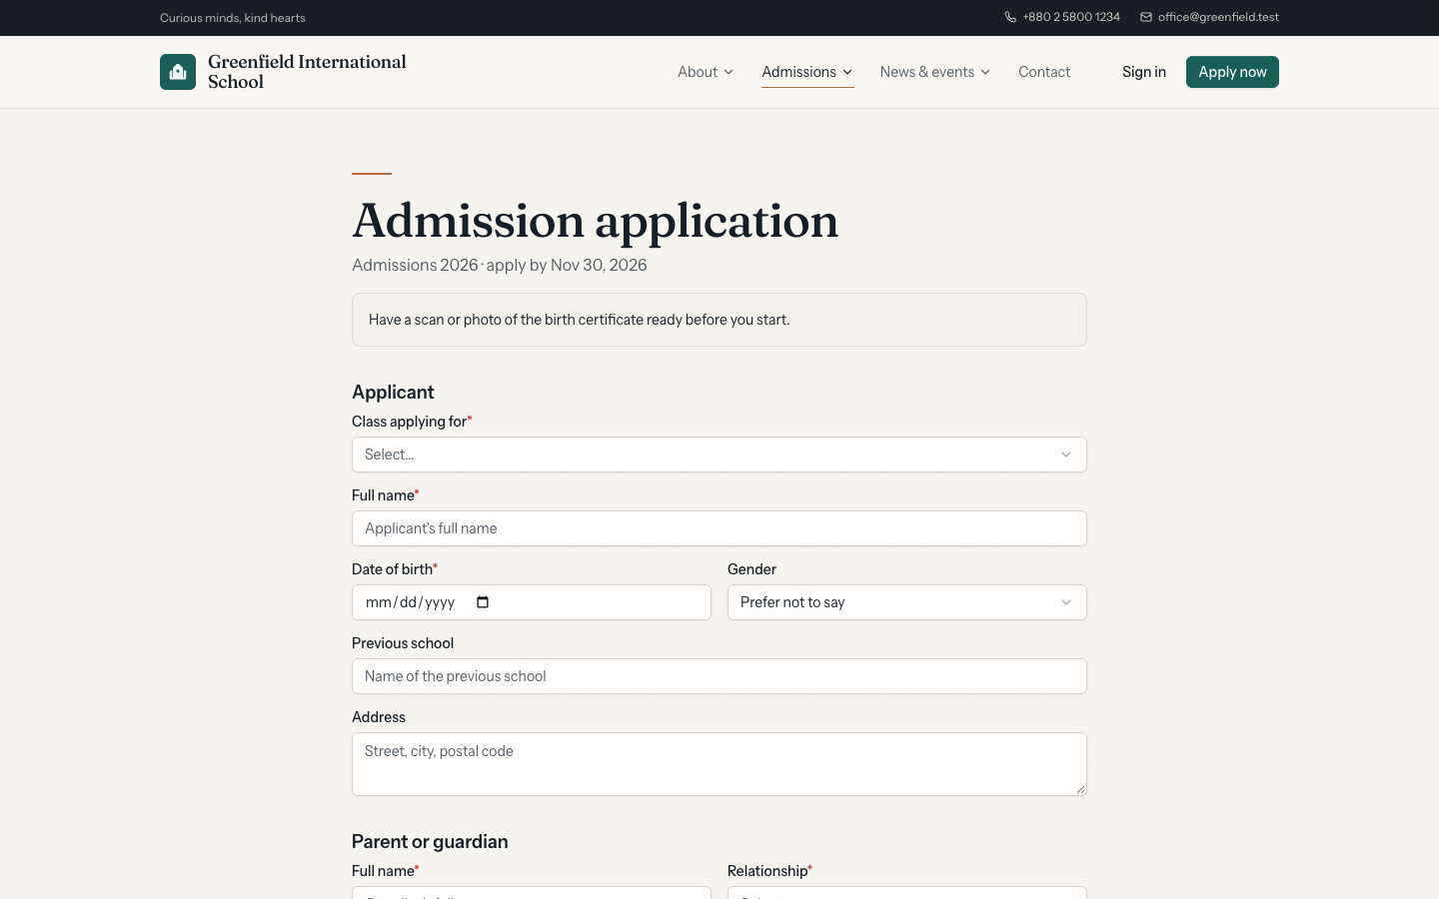1439x899 pixels.
Task: Expand the News & events menu
Action: coord(935,72)
